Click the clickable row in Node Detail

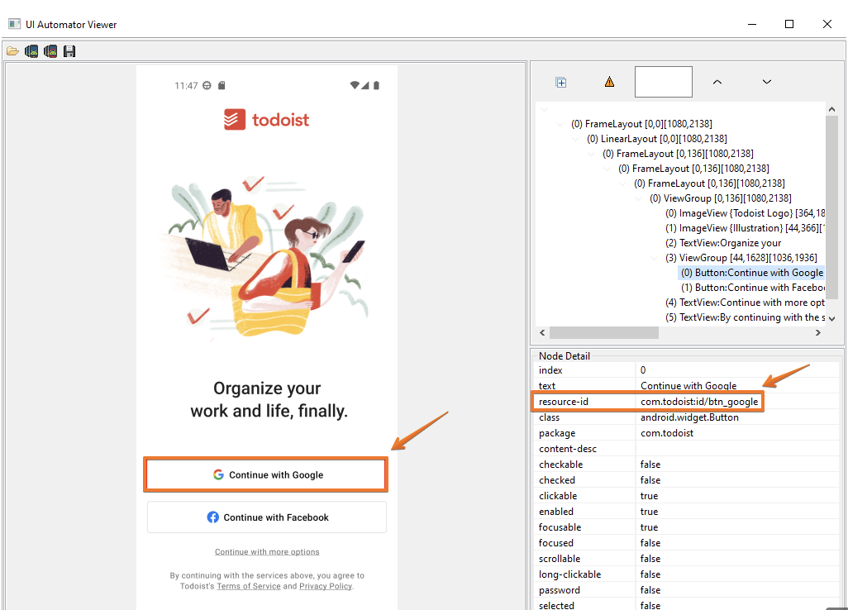click(x=687, y=496)
